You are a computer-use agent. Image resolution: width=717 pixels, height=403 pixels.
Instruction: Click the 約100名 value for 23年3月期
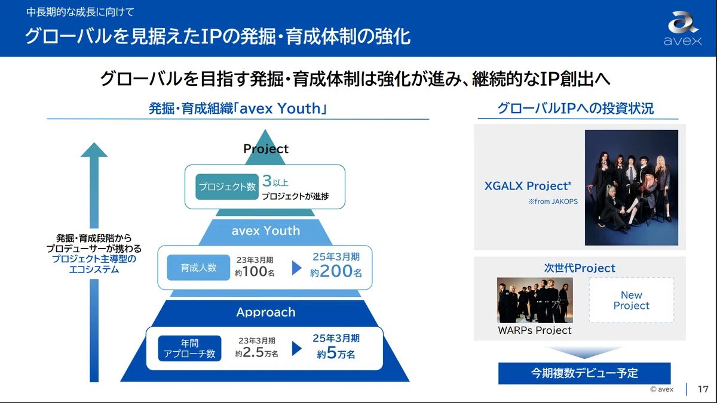tap(255, 272)
